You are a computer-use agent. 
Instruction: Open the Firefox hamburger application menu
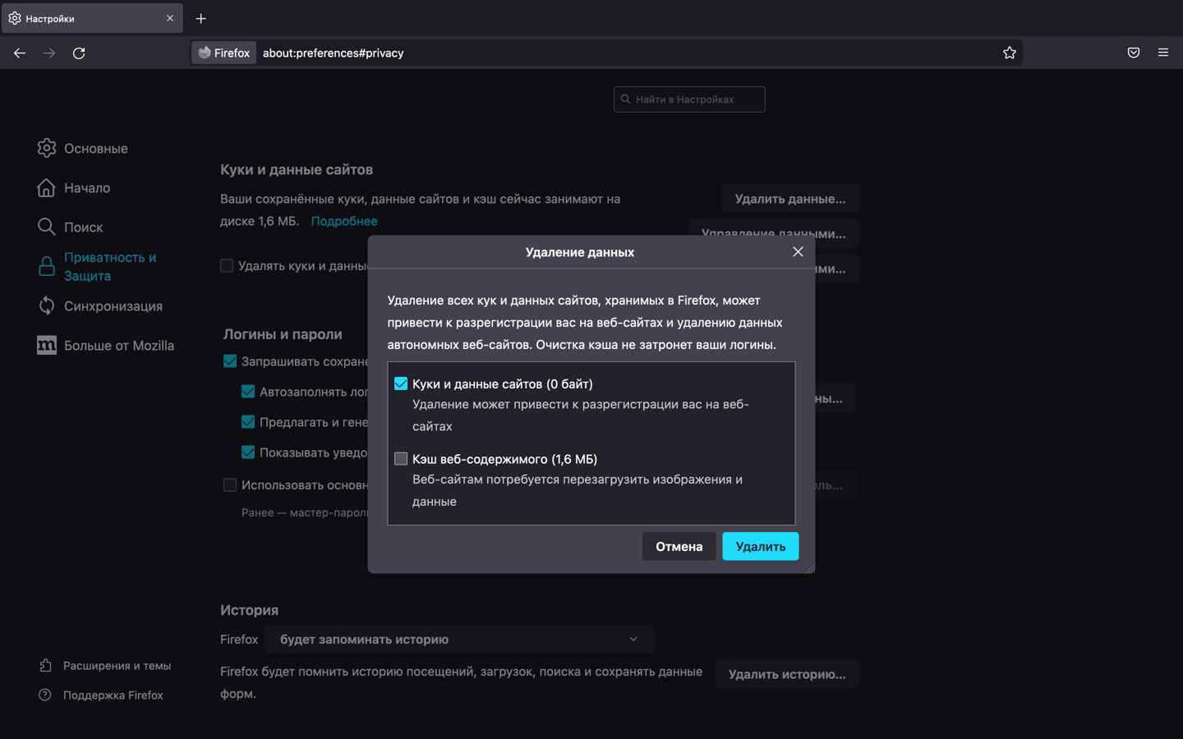click(1163, 53)
